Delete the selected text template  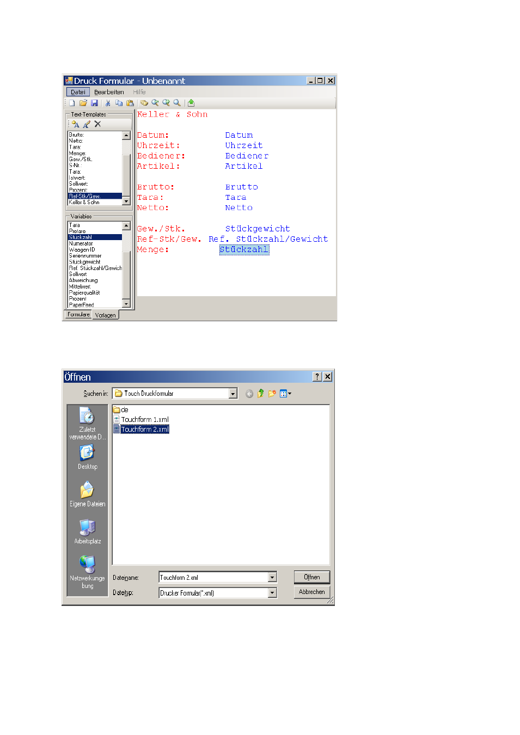[97, 124]
